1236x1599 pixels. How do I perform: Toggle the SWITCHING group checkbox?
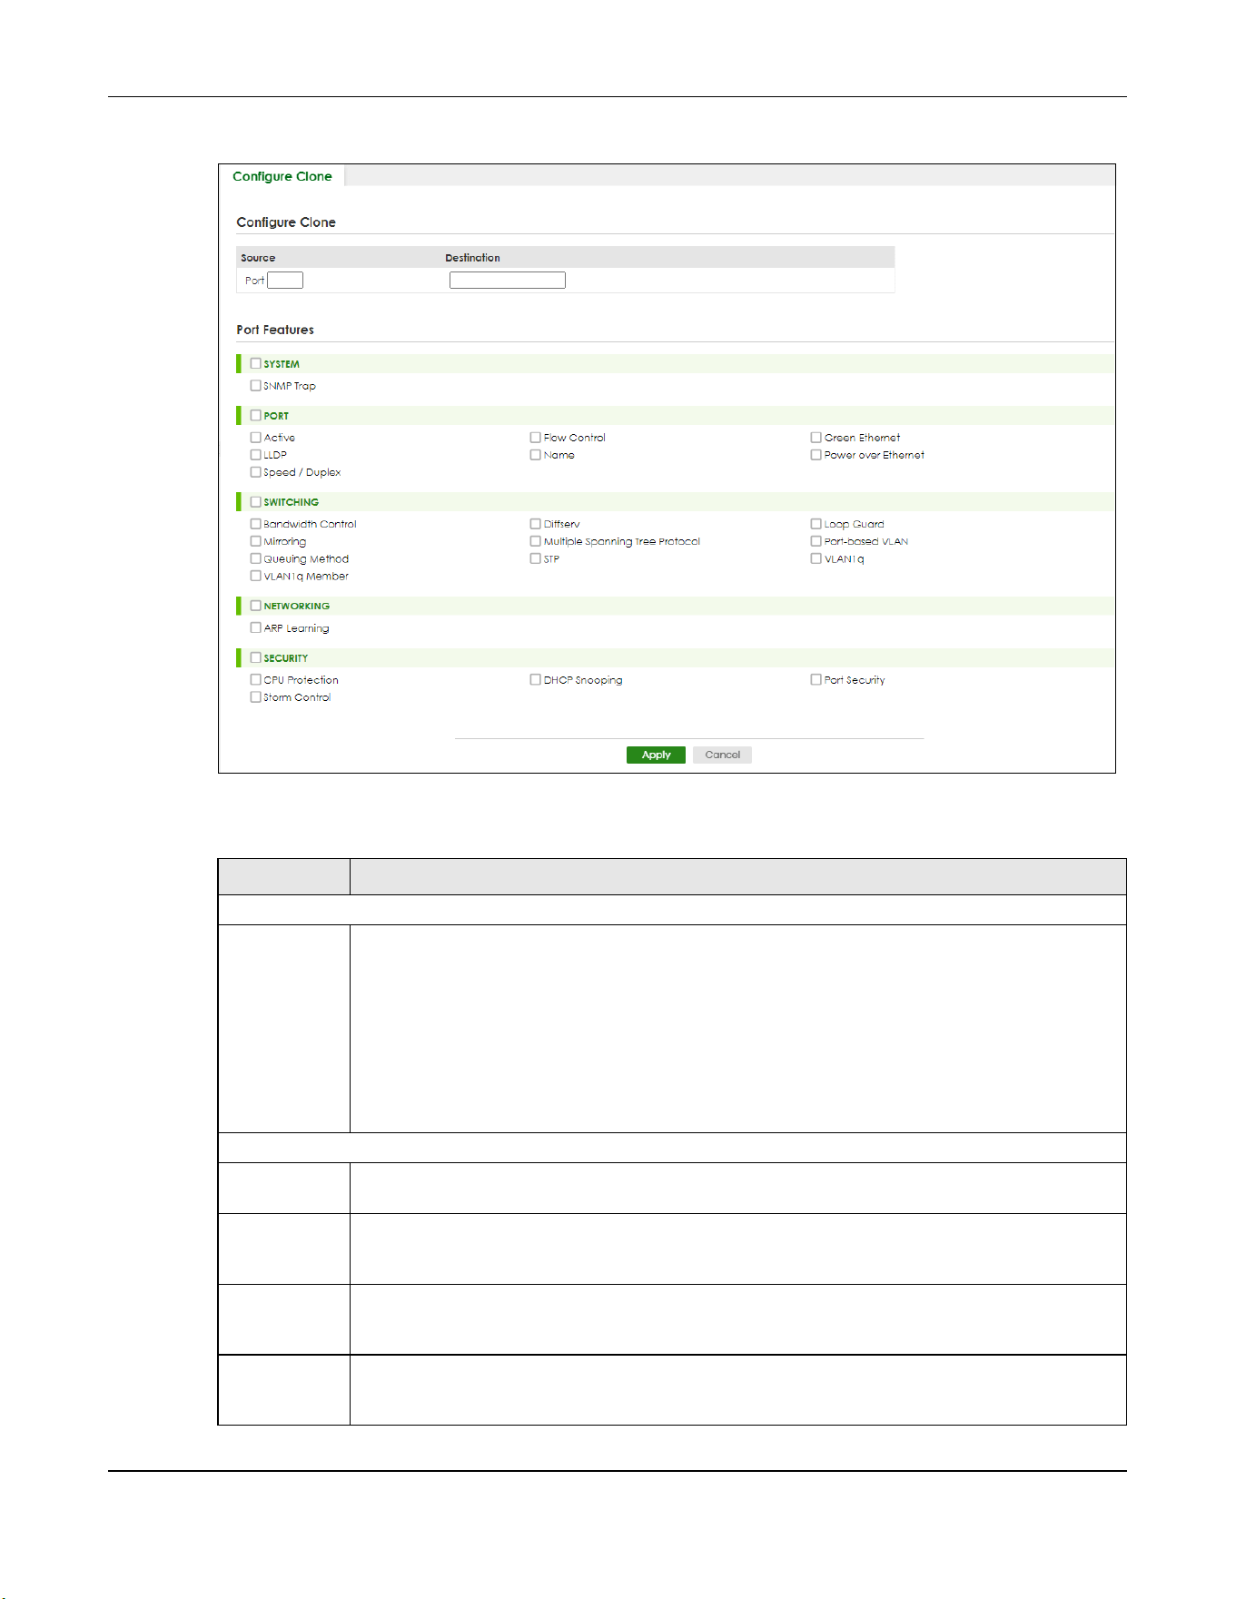tap(256, 501)
